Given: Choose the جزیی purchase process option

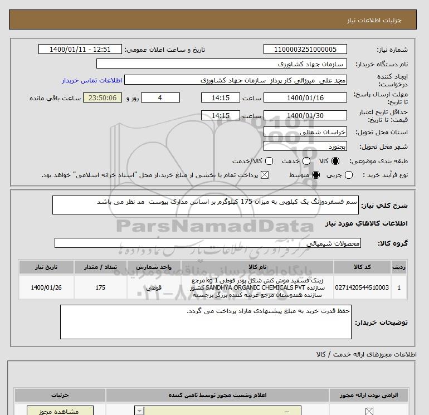Looking at the screenshot, I should tap(349, 175).
